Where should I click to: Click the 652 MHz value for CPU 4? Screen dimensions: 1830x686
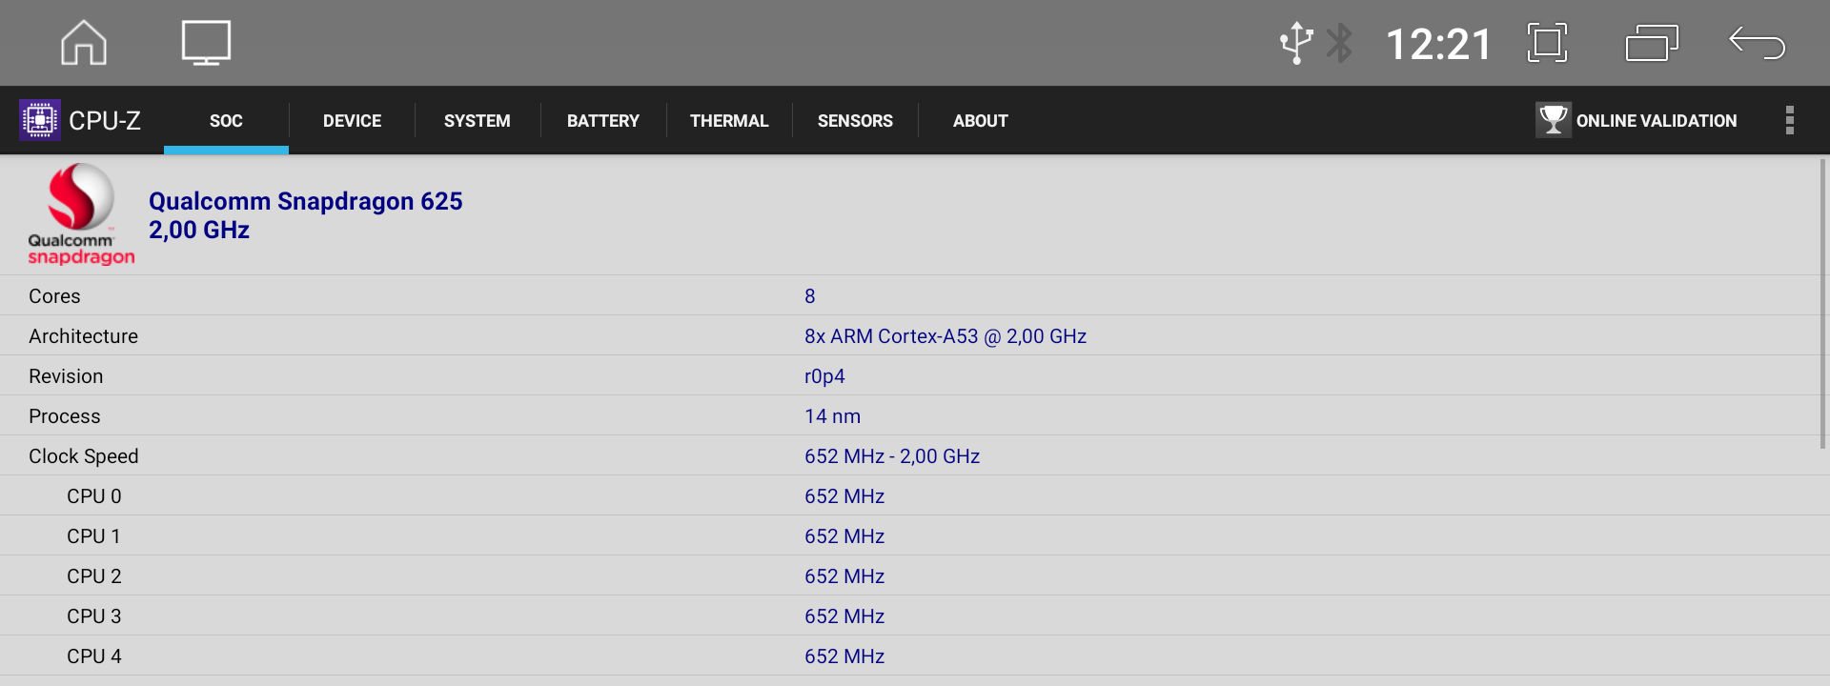844,656
